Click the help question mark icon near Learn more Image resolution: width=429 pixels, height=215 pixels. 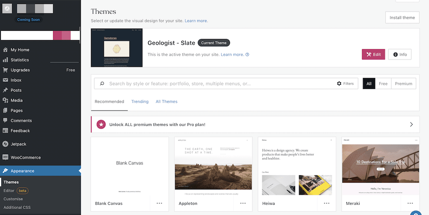click(x=248, y=54)
